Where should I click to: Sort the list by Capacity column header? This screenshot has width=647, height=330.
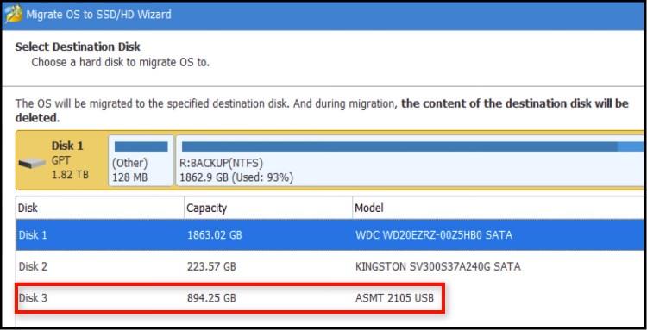(268, 208)
